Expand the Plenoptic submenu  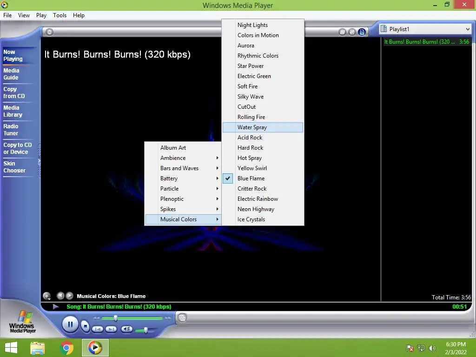click(x=183, y=199)
